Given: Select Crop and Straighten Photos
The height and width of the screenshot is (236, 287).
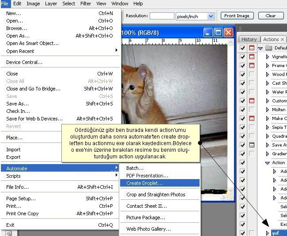Looking at the screenshot, I should point(160,195).
